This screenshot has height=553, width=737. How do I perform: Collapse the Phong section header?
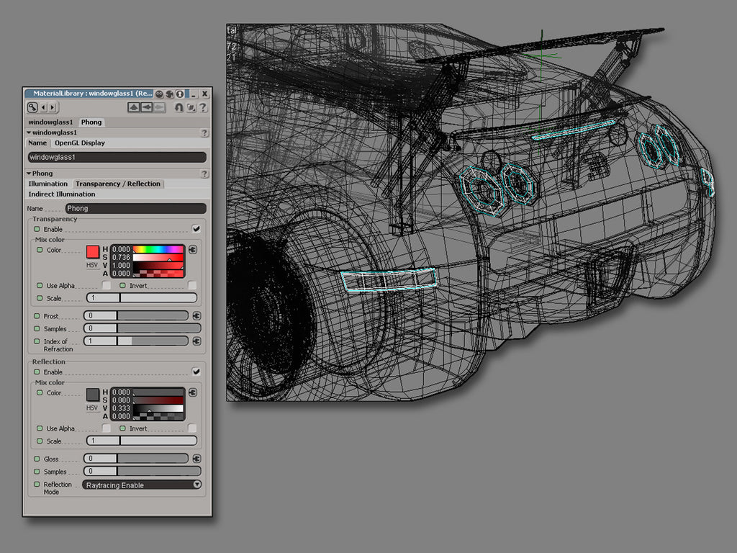pos(28,173)
